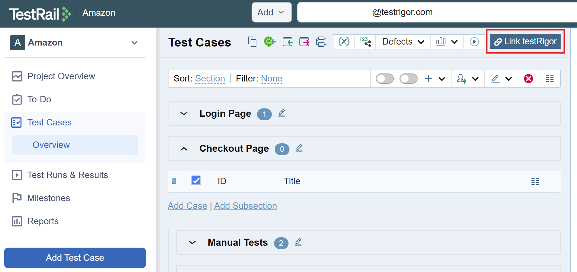Click the print icon in Test Cases toolbar
The width and height of the screenshot is (577, 272).
(321, 42)
